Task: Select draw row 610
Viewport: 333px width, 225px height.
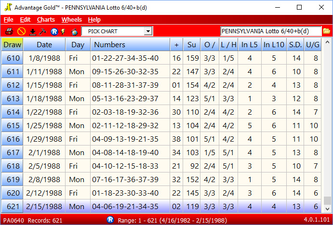Action: point(161,58)
